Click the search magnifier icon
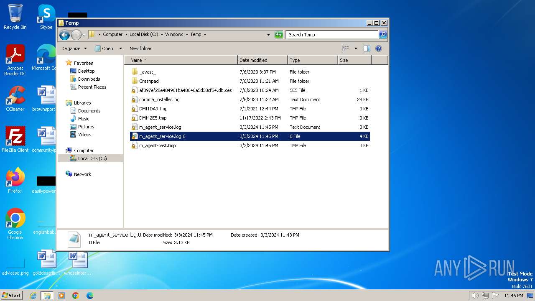The height and width of the screenshot is (301, 535). tap(382, 35)
